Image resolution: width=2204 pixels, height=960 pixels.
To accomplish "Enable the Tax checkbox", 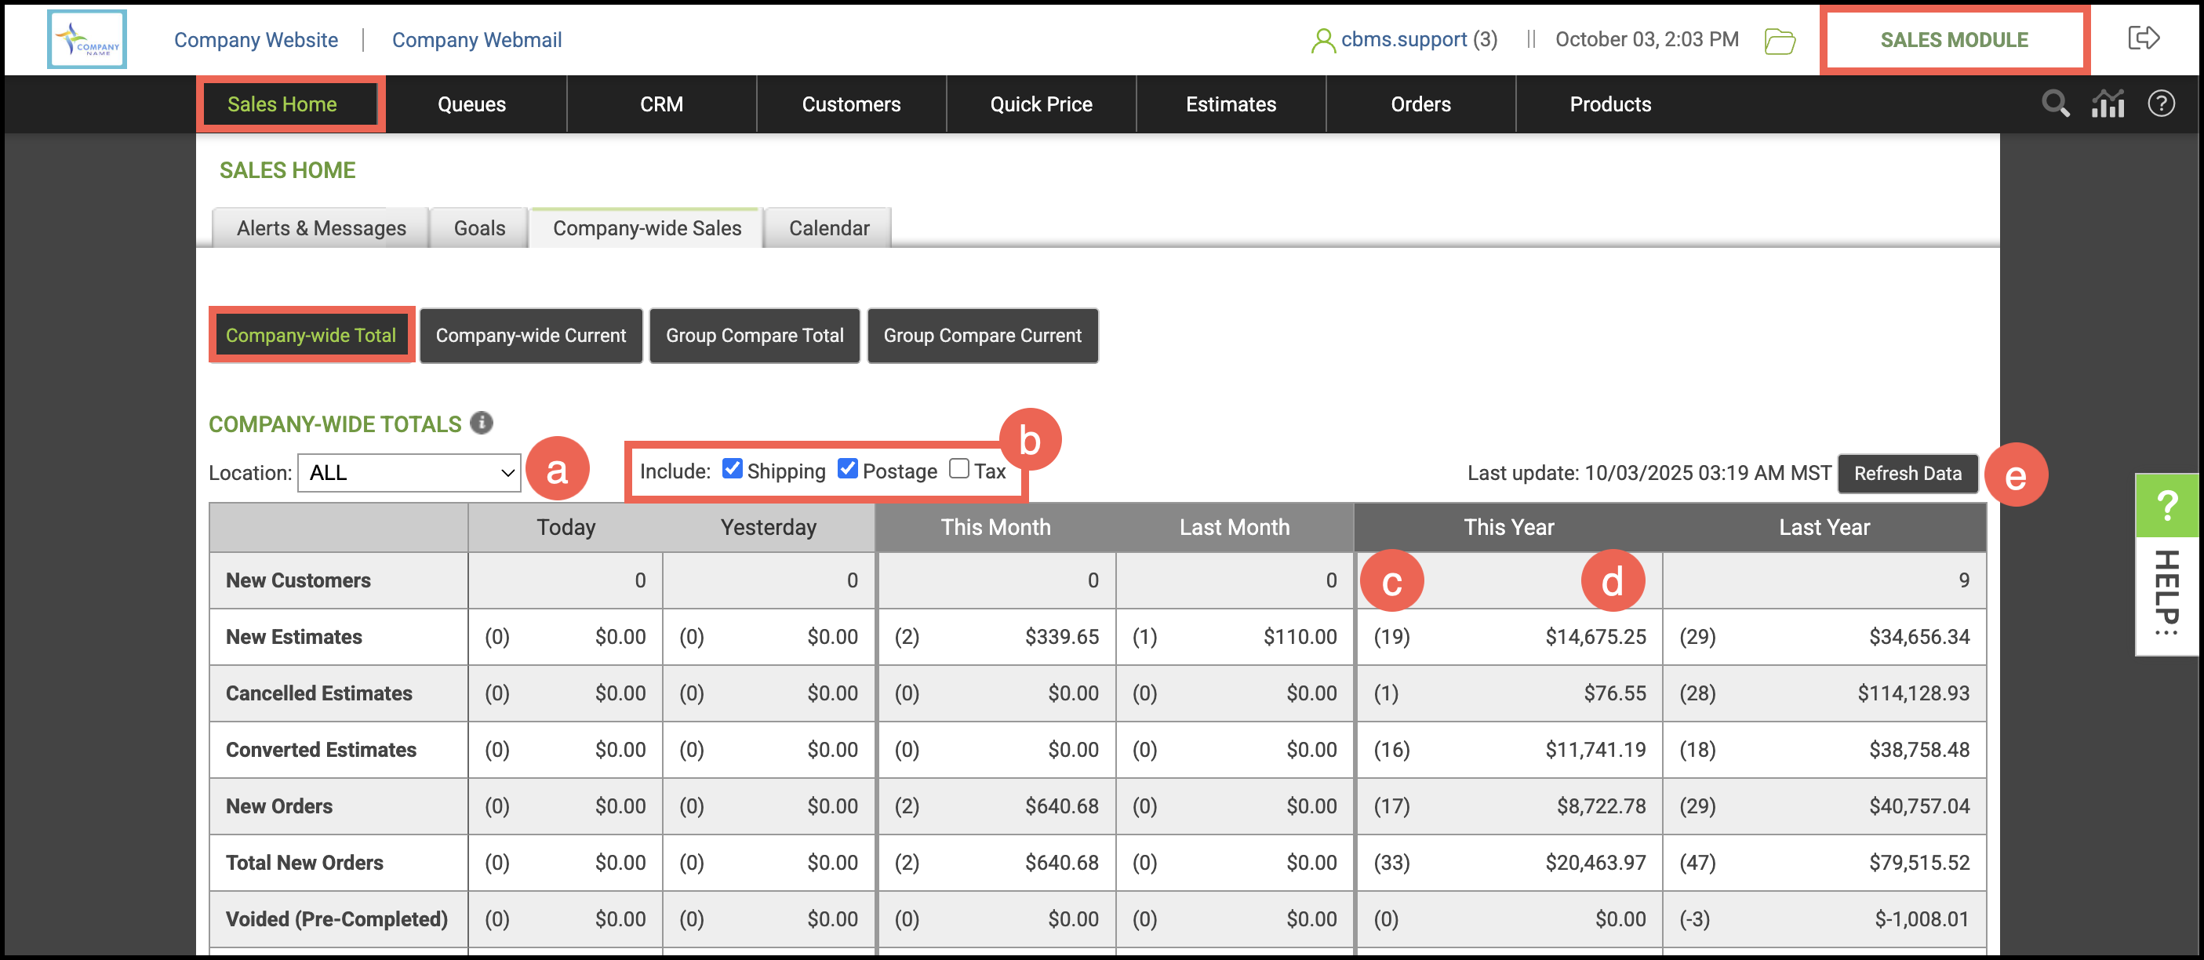I will click(x=959, y=469).
